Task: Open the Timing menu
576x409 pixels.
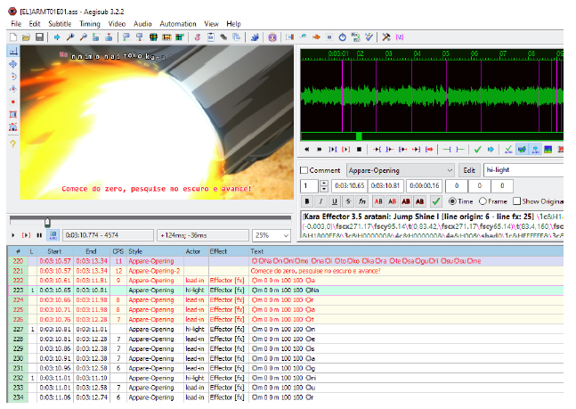Action: click(x=92, y=23)
